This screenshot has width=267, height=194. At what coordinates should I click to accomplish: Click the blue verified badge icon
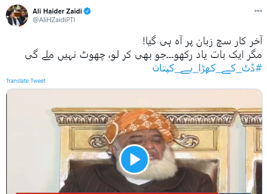pyautogui.click(x=87, y=11)
